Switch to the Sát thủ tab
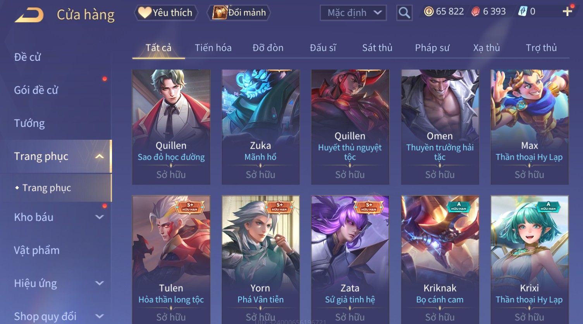Viewport: 583px width, 324px height. (377, 48)
